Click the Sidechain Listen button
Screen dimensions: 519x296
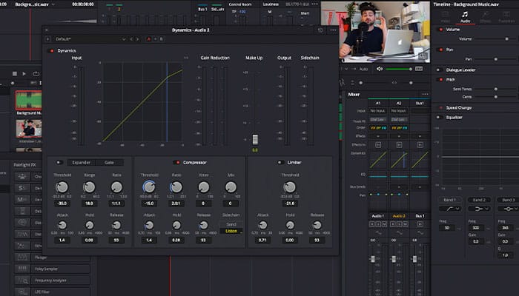tap(231, 231)
